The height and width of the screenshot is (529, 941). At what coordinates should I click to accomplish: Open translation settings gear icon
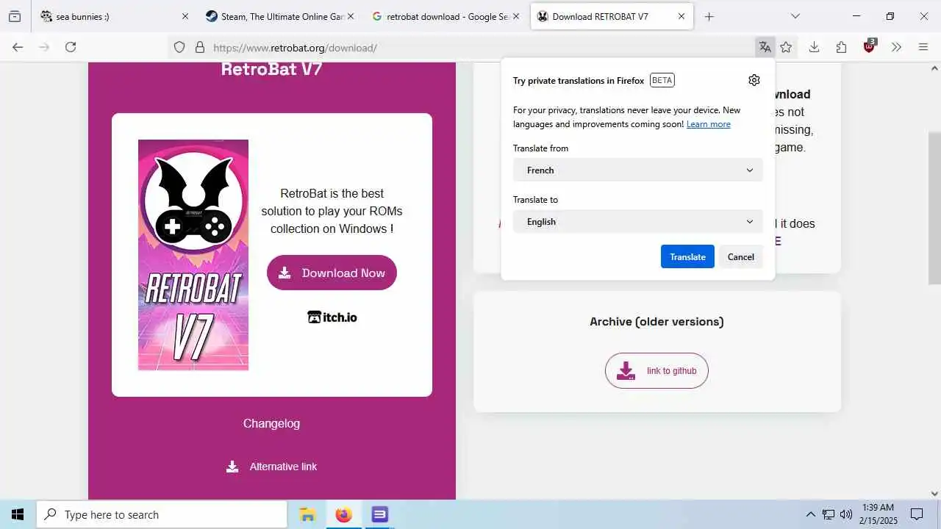[754, 80]
